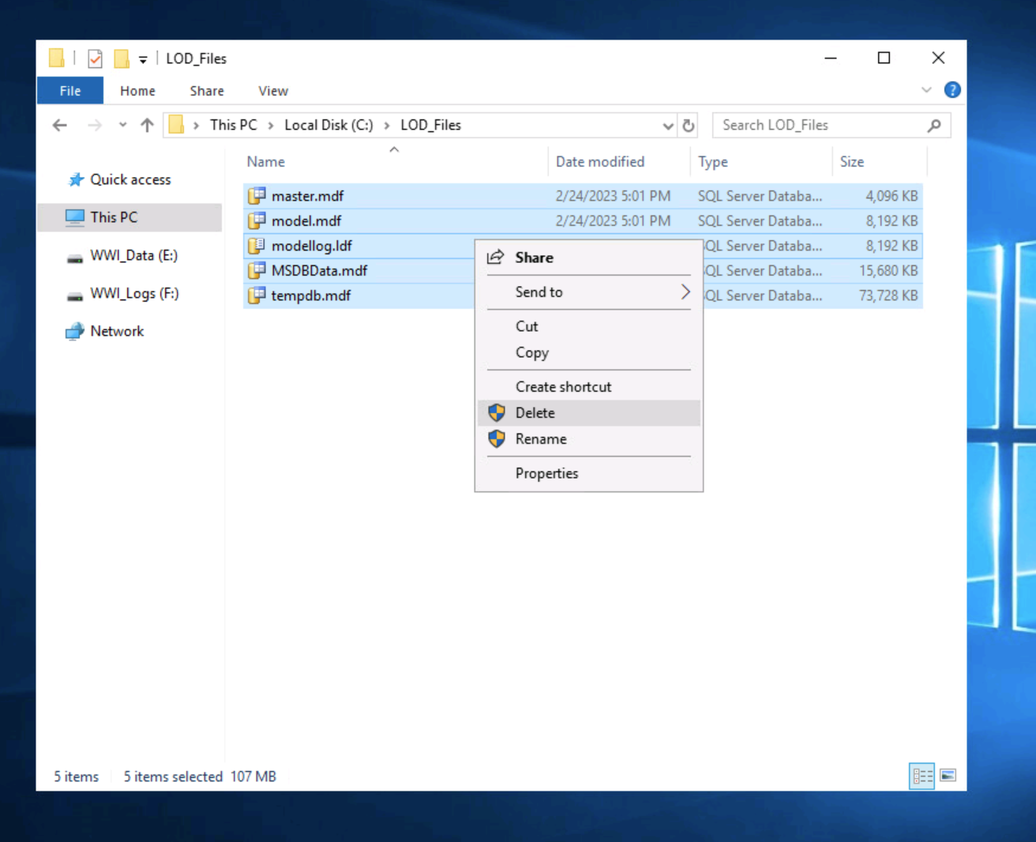Open the Quick Access Toolbar customize dropdown
Image resolution: width=1036 pixels, height=842 pixels.
(x=143, y=58)
